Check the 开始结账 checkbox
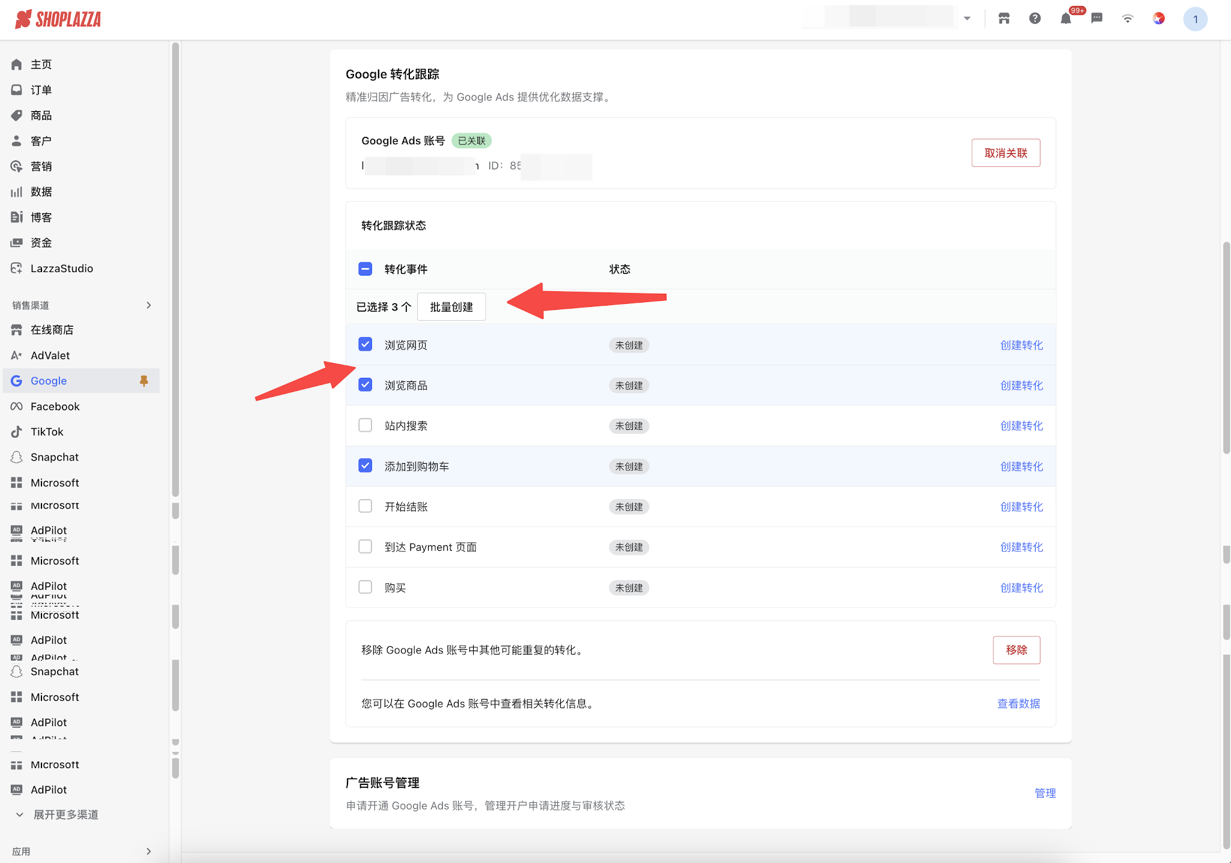 pyautogui.click(x=365, y=506)
